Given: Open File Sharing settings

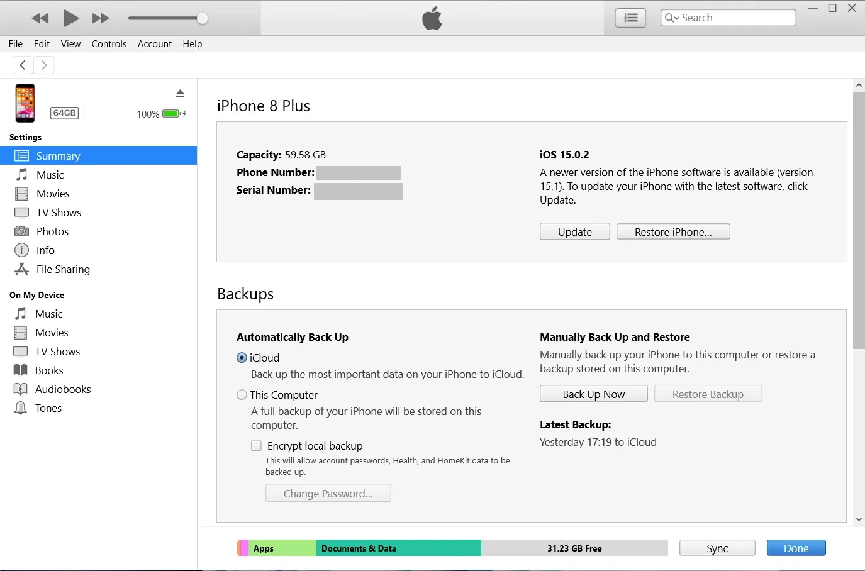Looking at the screenshot, I should tap(99, 269).
